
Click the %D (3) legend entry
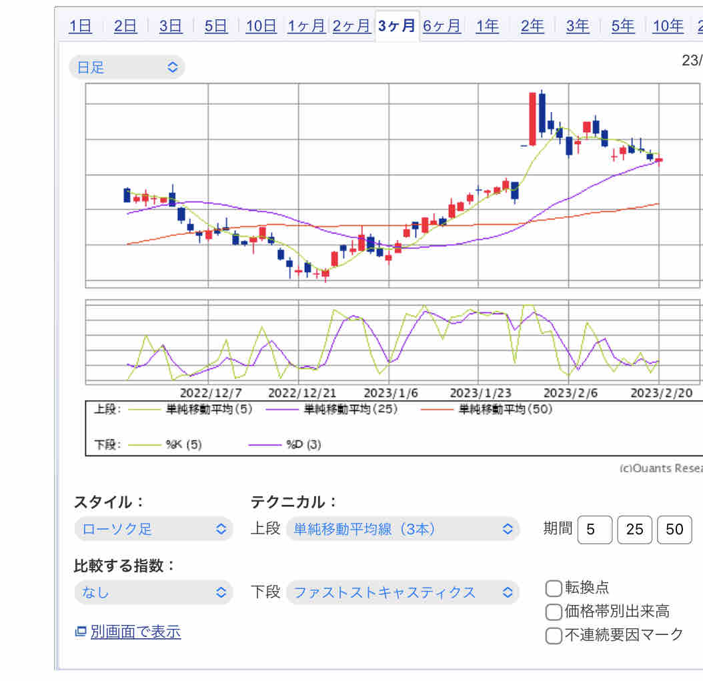click(304, 444)
